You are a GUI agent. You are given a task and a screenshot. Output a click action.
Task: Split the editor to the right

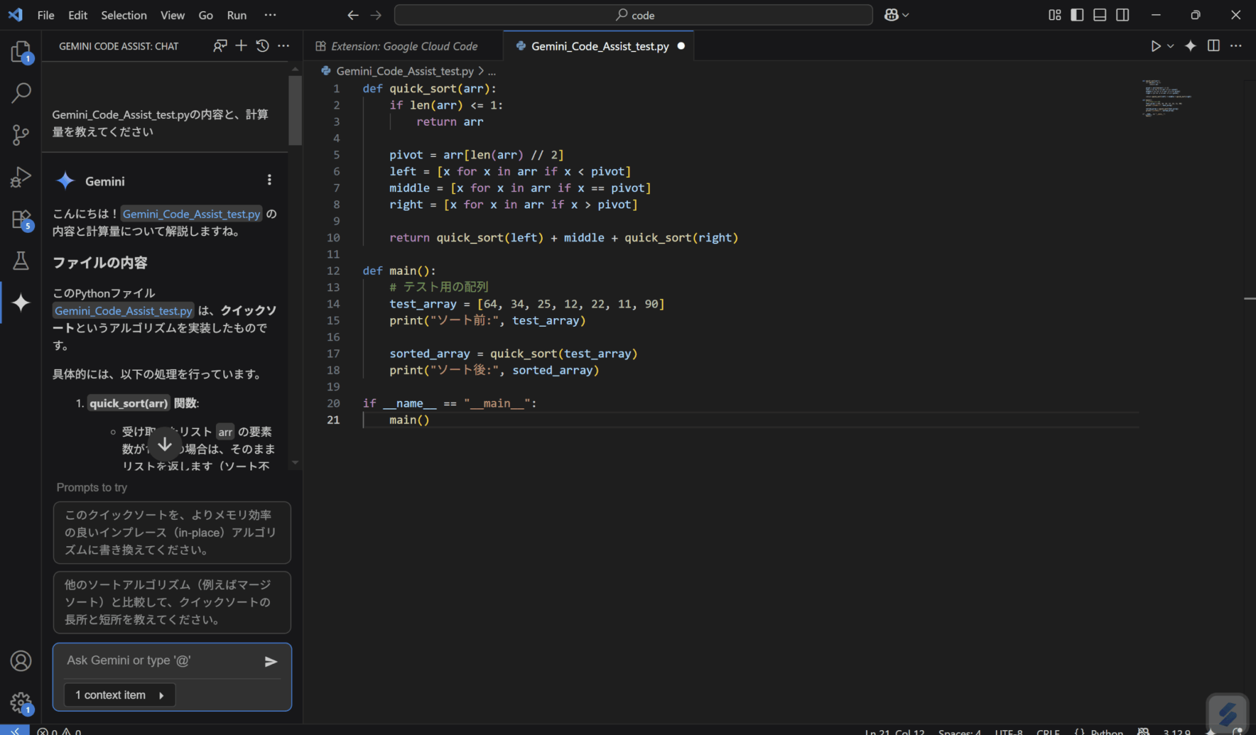[x=1213, y=46]
